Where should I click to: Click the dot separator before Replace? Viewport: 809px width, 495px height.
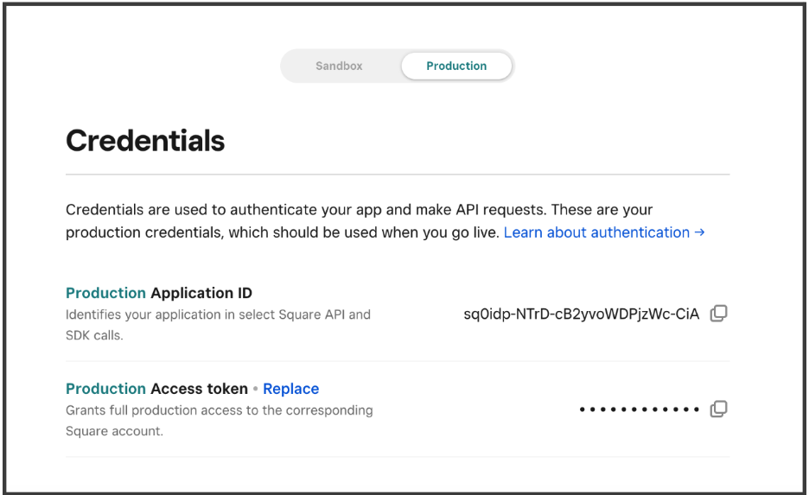point(256,389)
